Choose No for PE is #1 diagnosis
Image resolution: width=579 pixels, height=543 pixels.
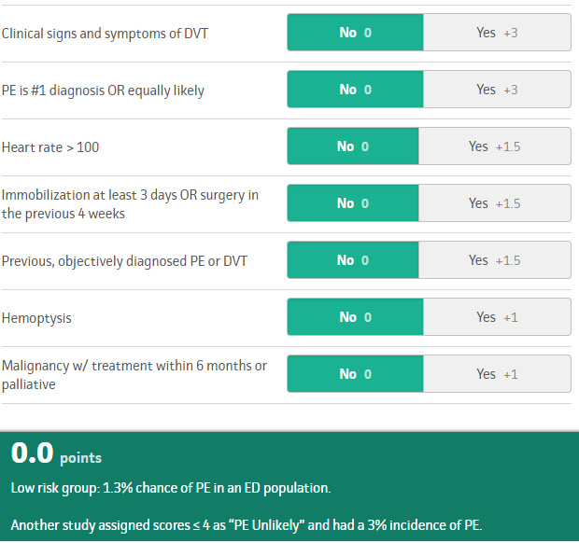[355, 90]
